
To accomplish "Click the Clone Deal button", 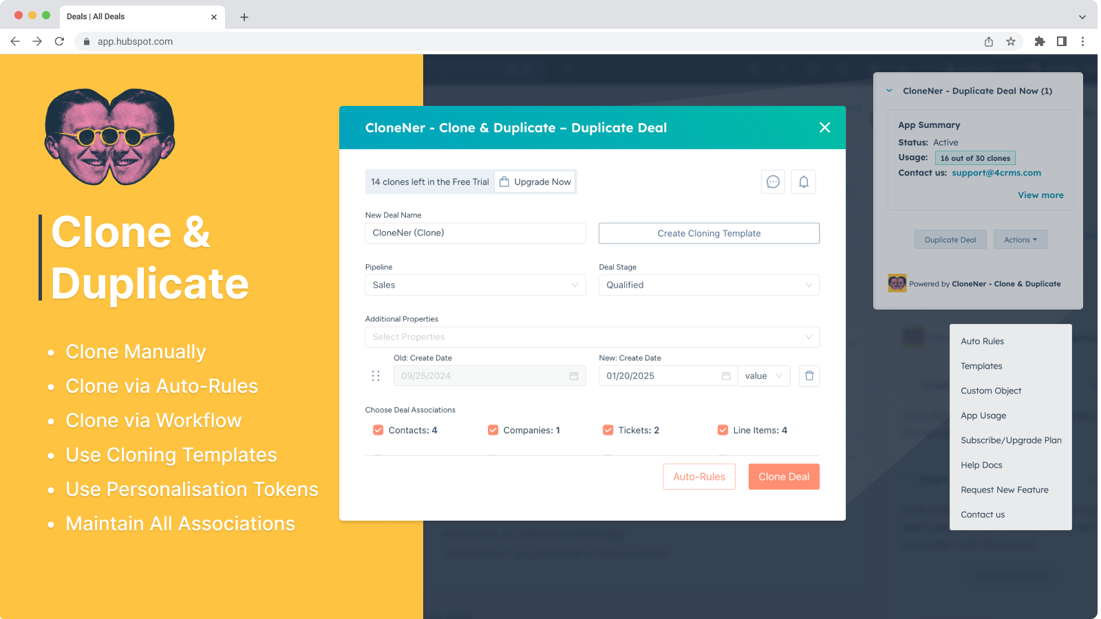I will click(784, 476).
